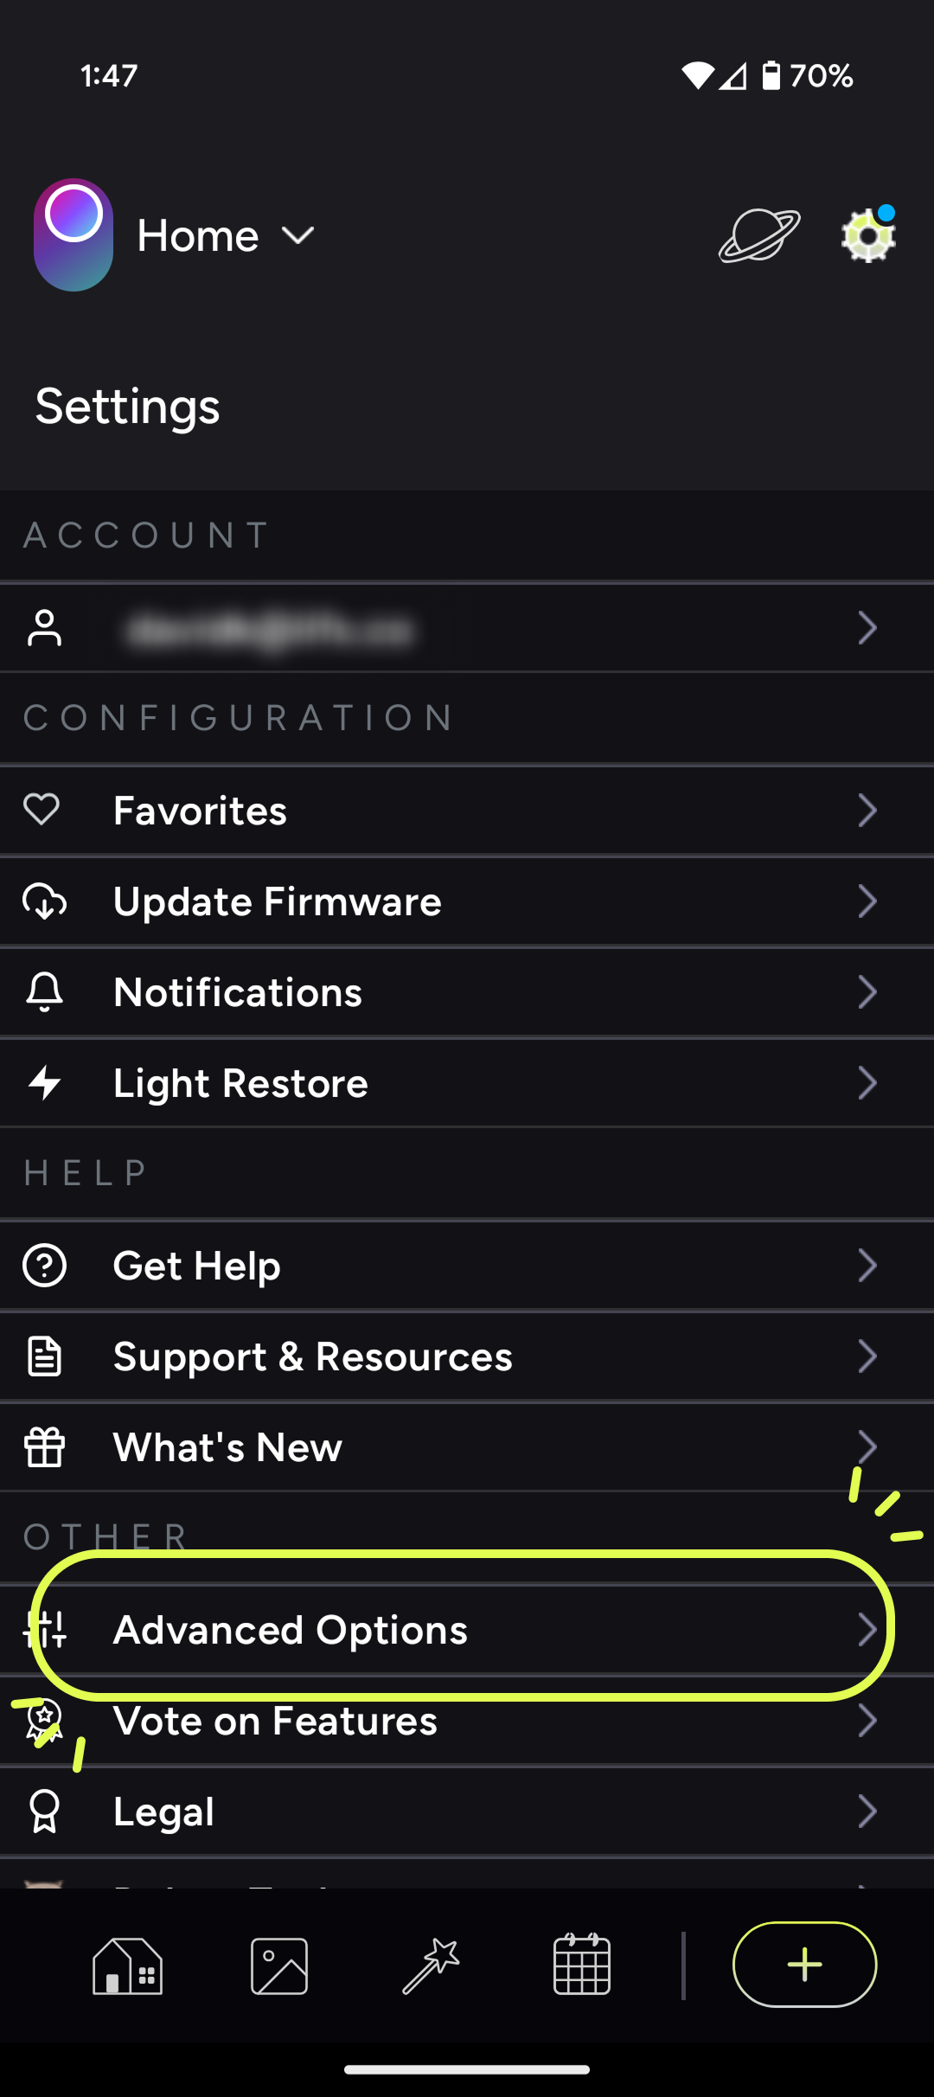Open Favorites settings
Viewport: 934px width, 2097px height.
coord(467,811)
